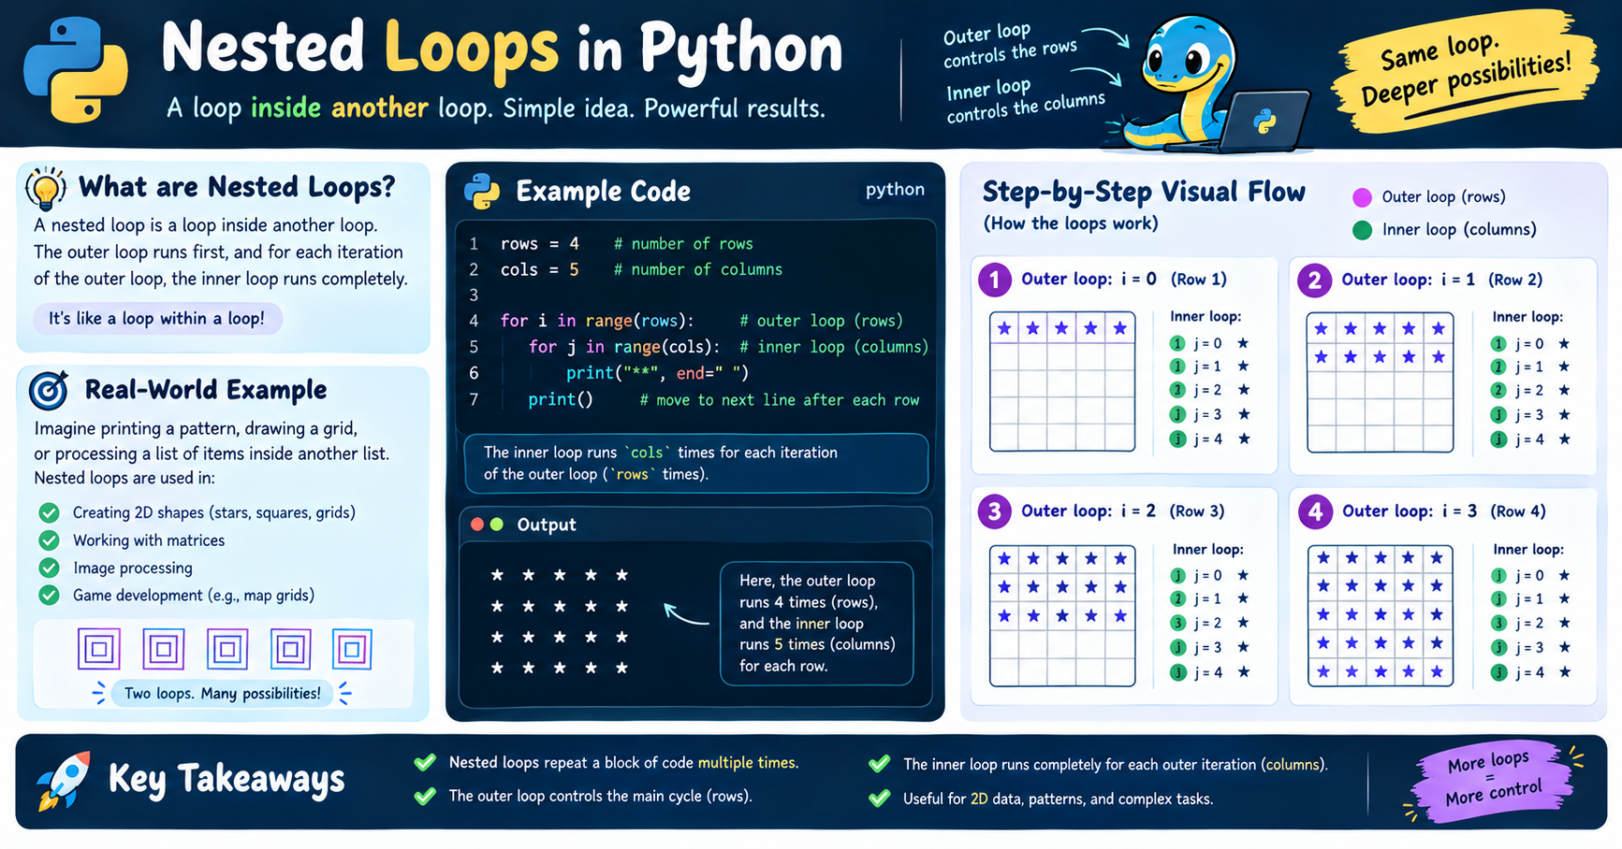Click the star grid under Outer loop i = 3

pyautogui.click(x=1381, y=616)
